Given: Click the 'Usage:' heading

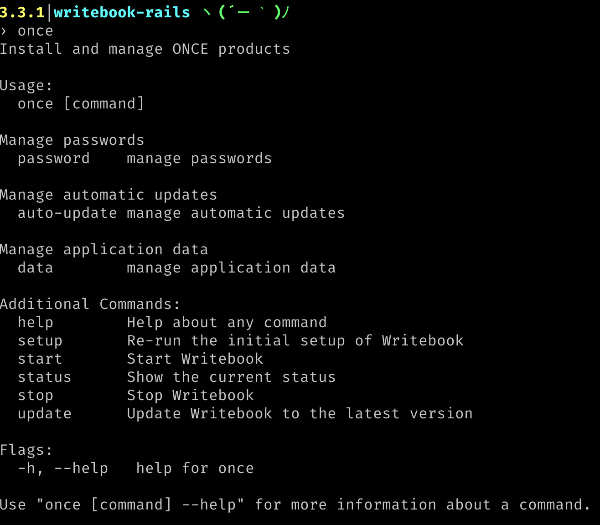Looking at the screenshot, I should tap(26, 86).
